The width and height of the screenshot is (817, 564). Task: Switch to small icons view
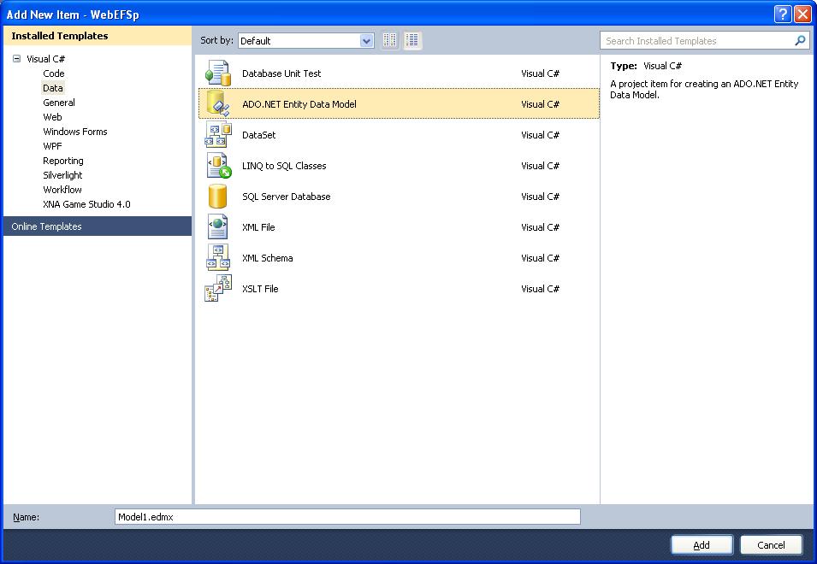tap(390, 40)
